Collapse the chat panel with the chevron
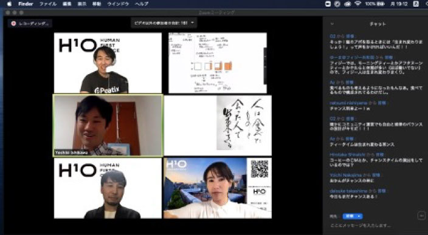Screen dimensions: 428x235 pos(332,24)
